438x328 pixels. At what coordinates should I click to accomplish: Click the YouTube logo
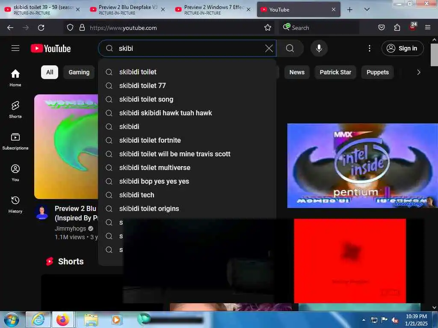(x=50, y=48)
